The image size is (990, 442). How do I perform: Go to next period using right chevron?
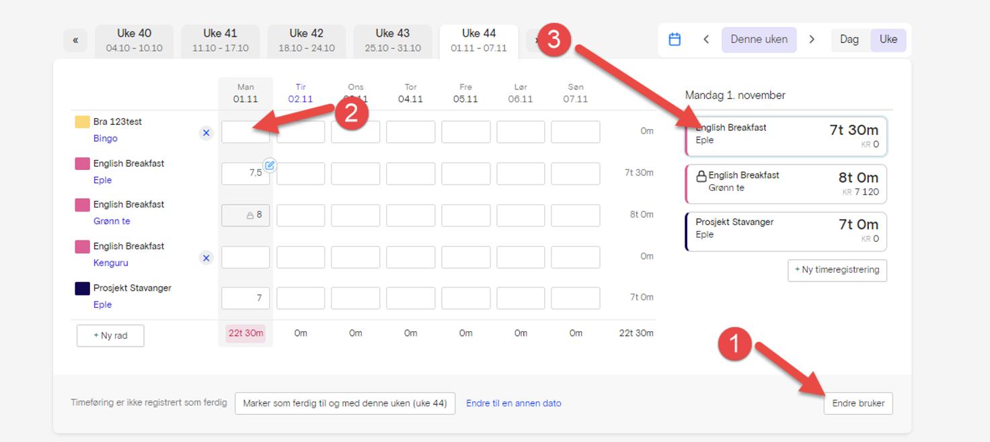(x=812, y=40)
